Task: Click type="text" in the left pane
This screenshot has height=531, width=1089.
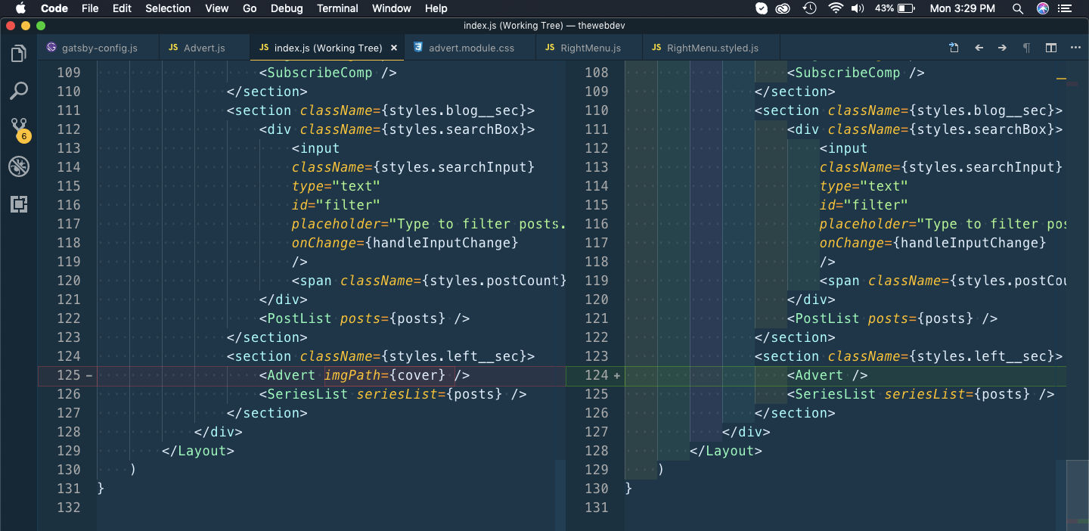Action: pos(336,186)
